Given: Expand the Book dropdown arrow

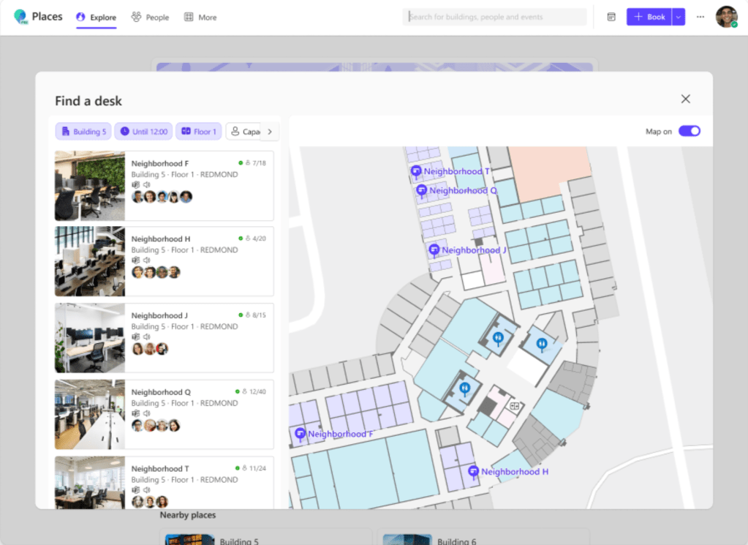Looking at the screenshot, I should pyautogui.click(x=679, y=17).
